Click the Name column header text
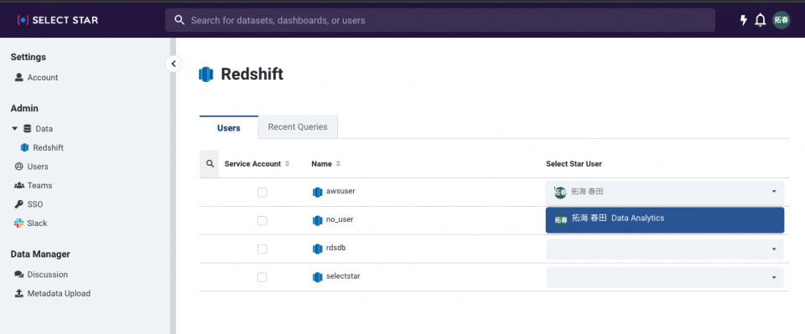Screen dimensions: 805x334 click(x=321, y=164)
